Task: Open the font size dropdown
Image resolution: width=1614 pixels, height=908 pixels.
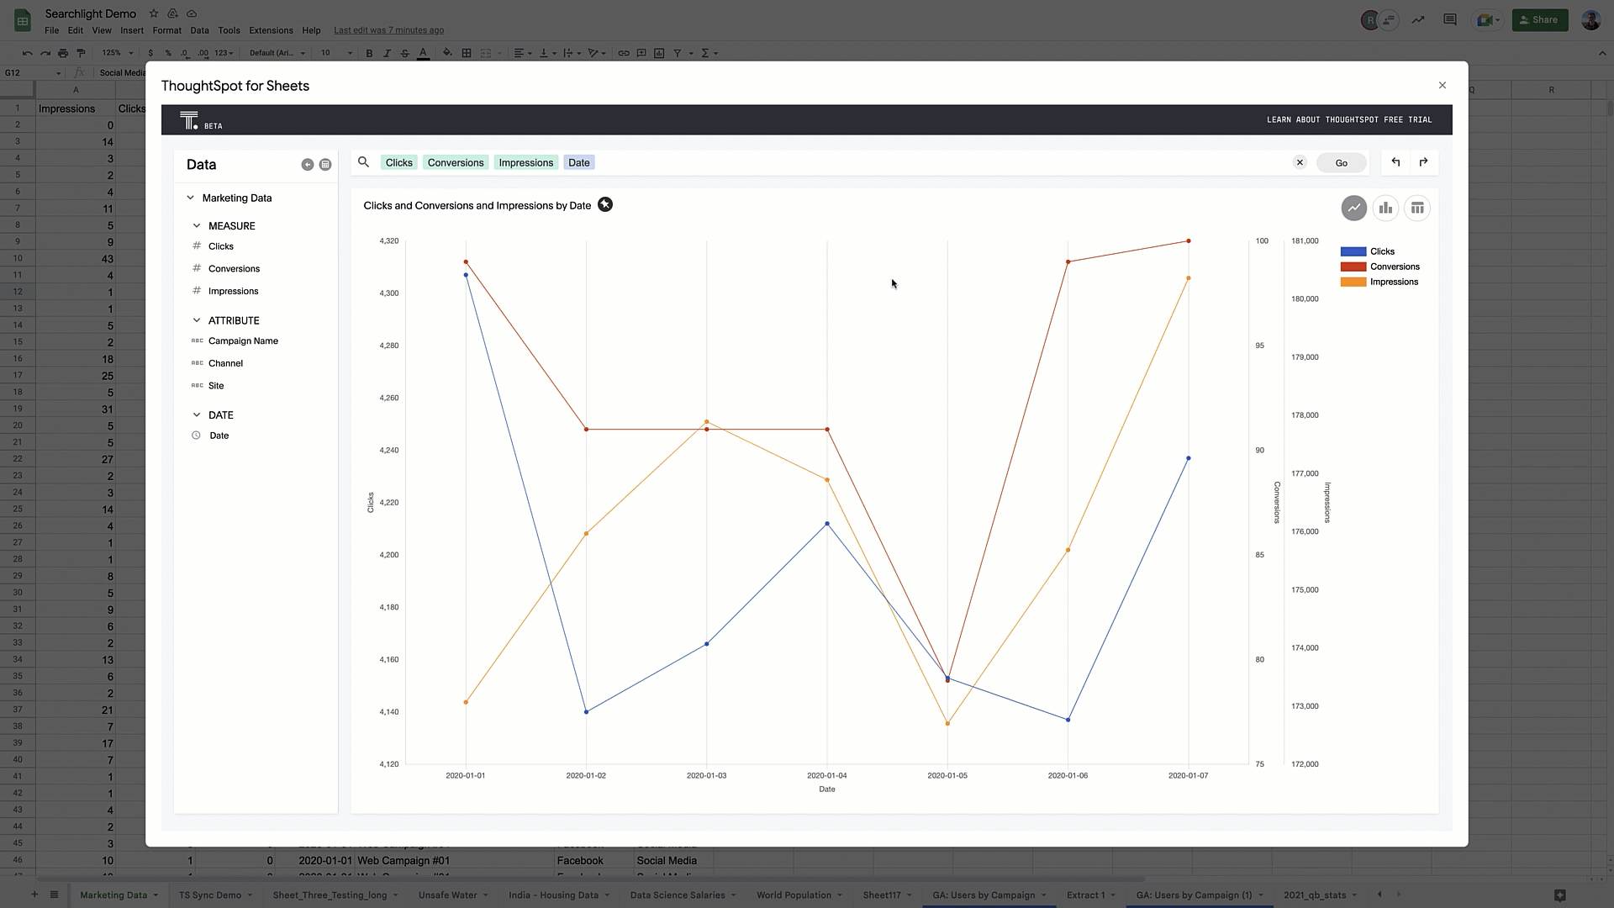Action: coord(336,53)
